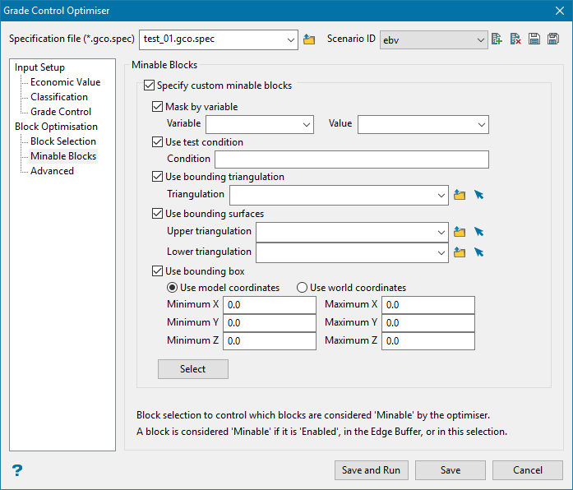Uncheck Specify custom minable blocks
The width and height of the screenshot is (573, 490).
click(149, 85)
